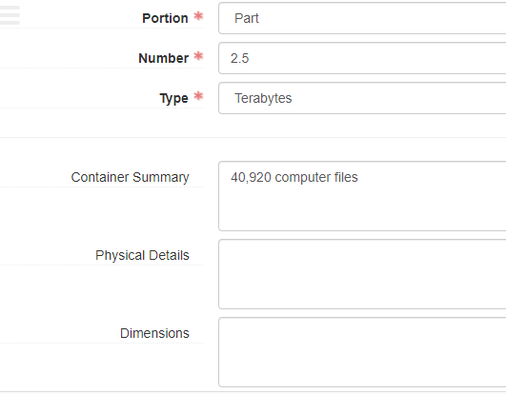
Task: Click the Number field label
Action: click(x=163, y=58)
